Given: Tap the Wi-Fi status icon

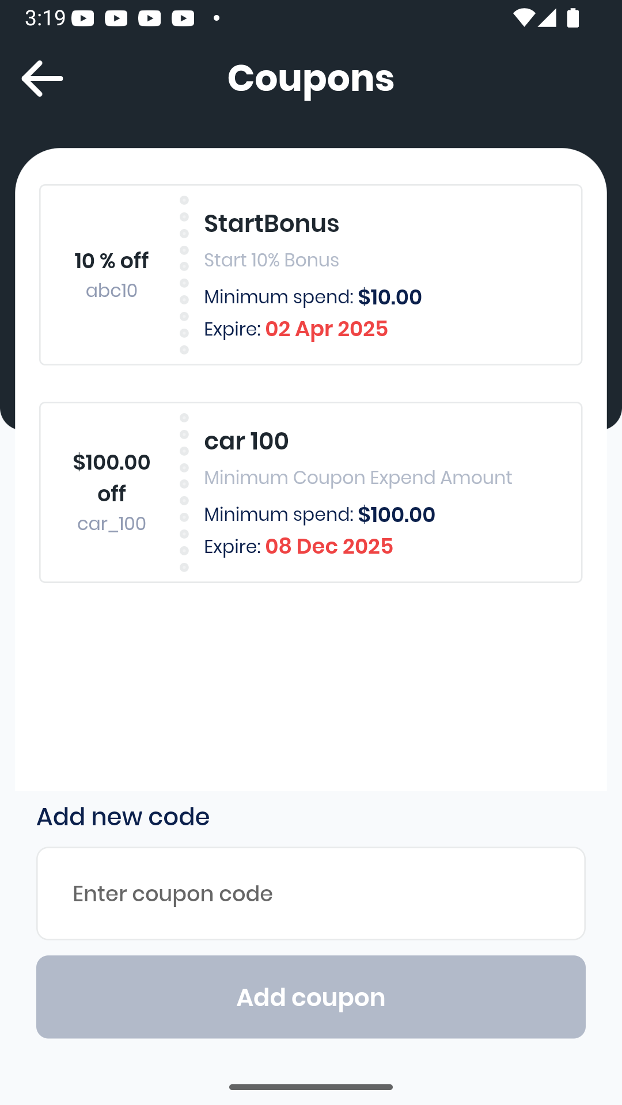Looking at the screenshot, I should point(524,18).
